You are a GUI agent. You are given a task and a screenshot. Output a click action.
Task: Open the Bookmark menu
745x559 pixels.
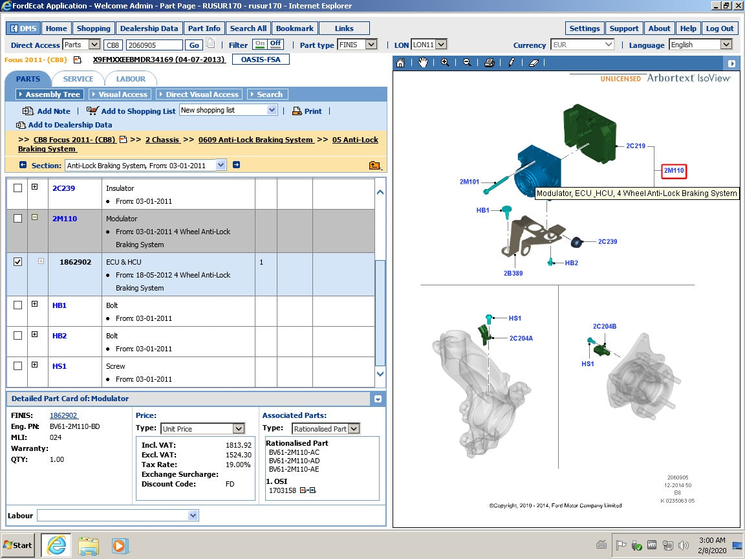[294, 28]
